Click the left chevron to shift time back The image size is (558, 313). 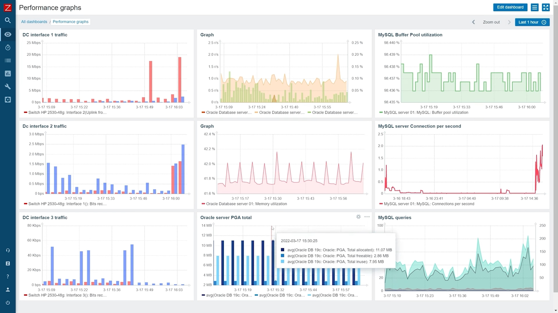[473, 22]
